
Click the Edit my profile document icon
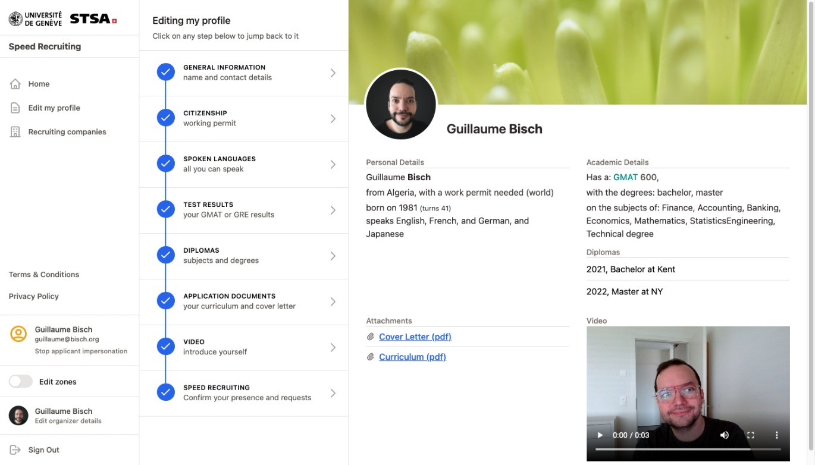[15, 108]
